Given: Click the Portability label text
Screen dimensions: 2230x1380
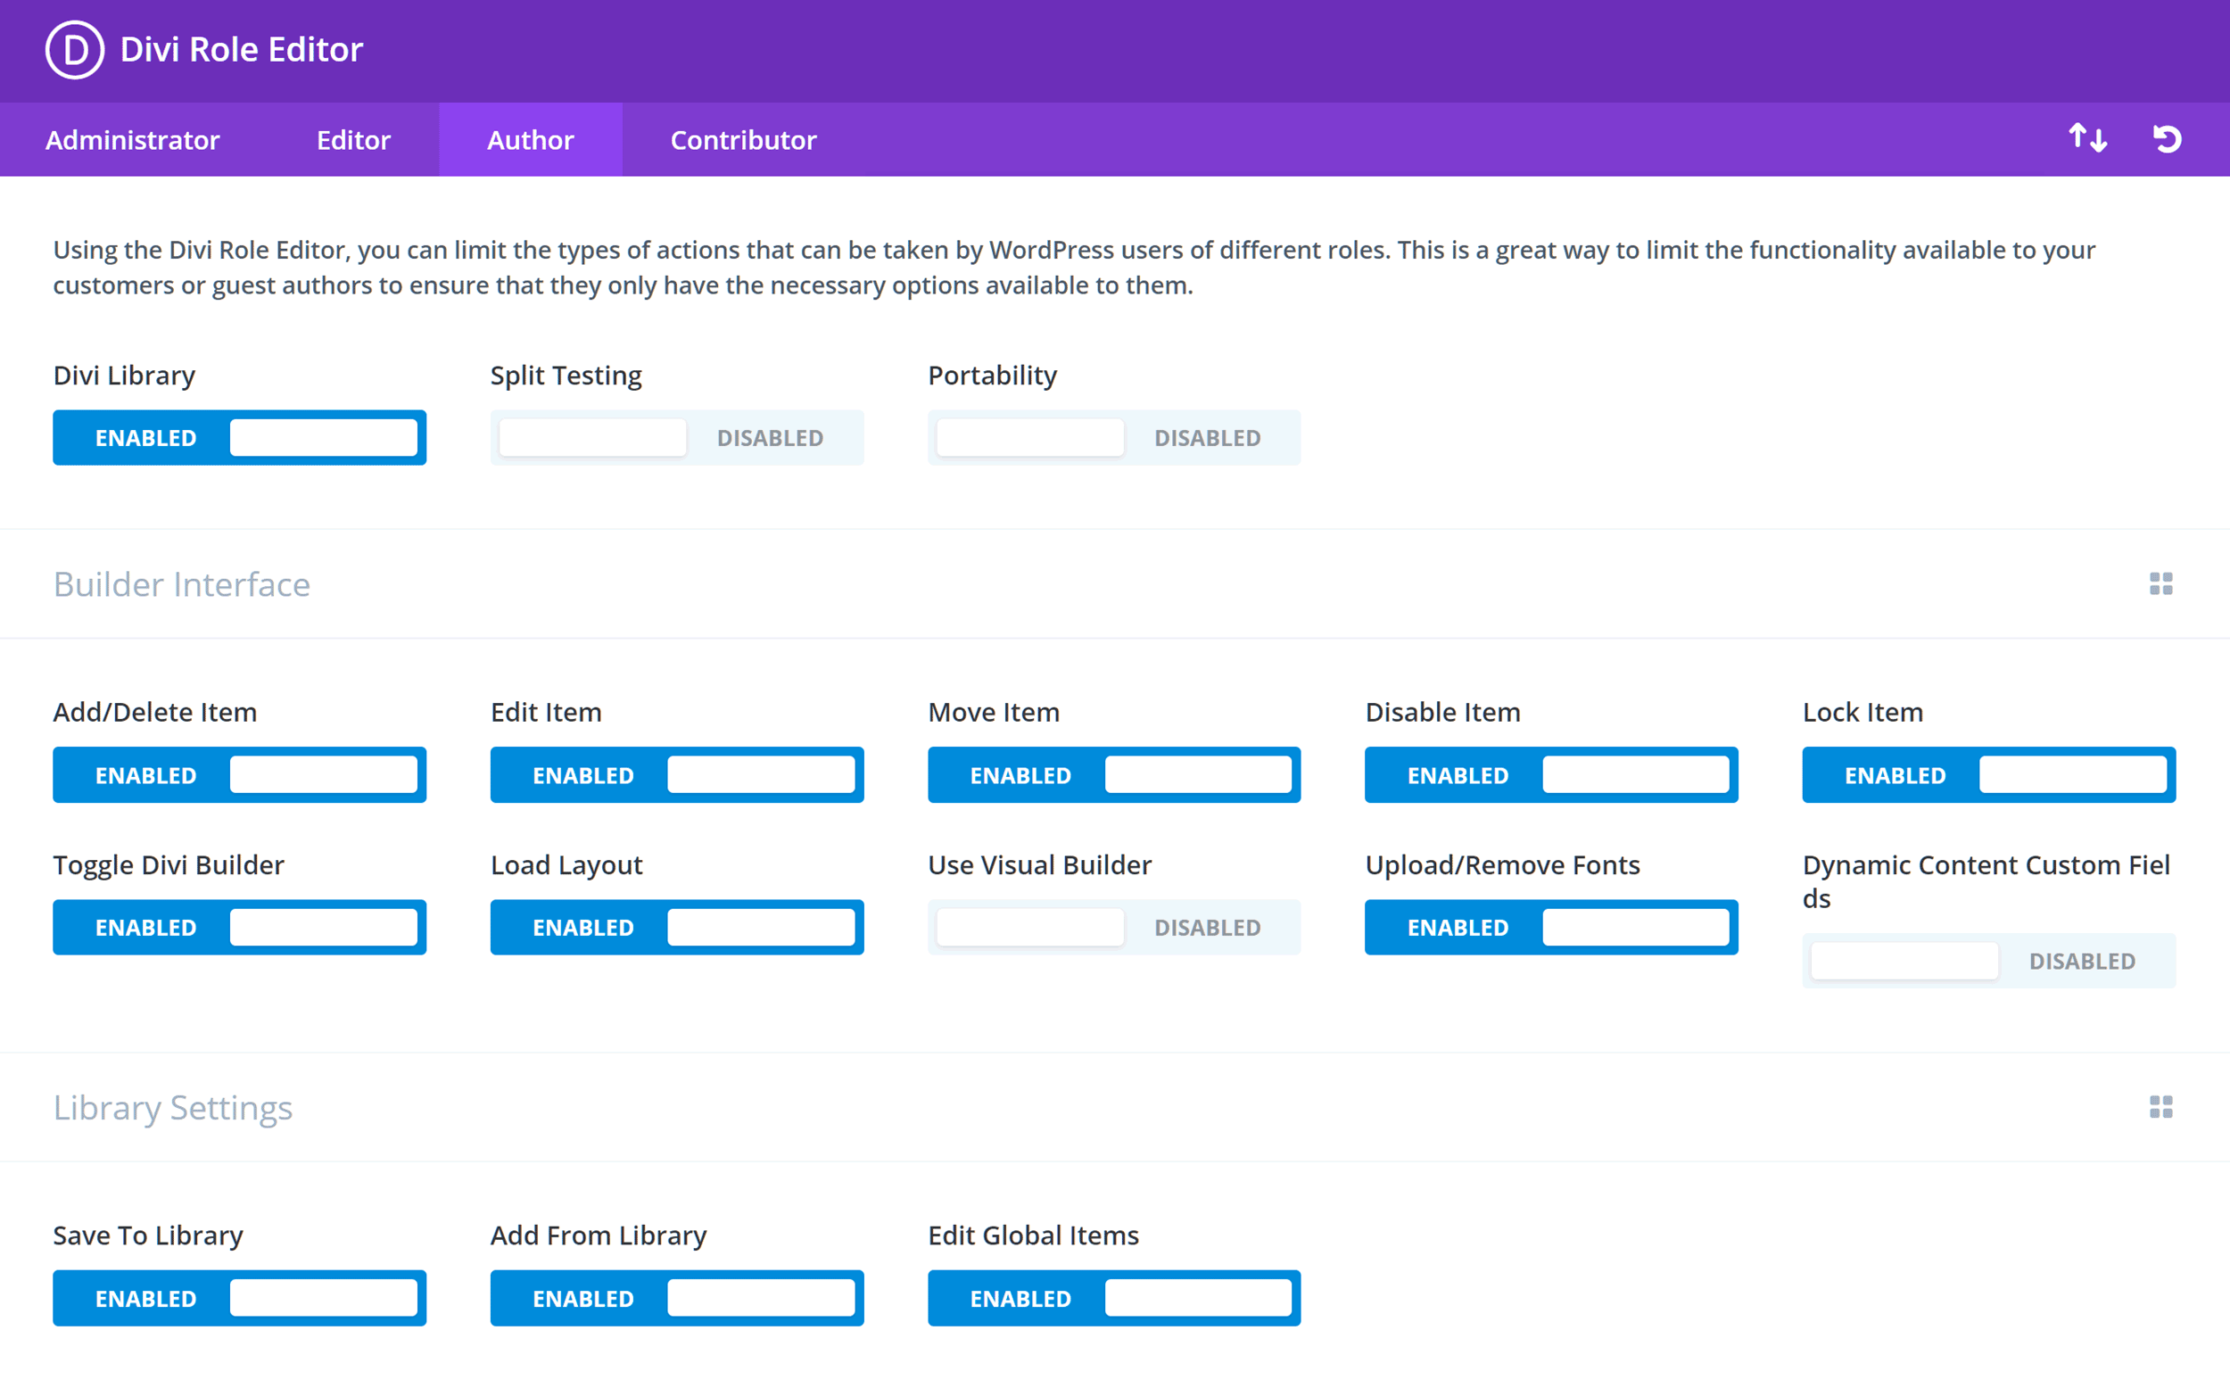Looking at the screenshot, I should 992,376.
